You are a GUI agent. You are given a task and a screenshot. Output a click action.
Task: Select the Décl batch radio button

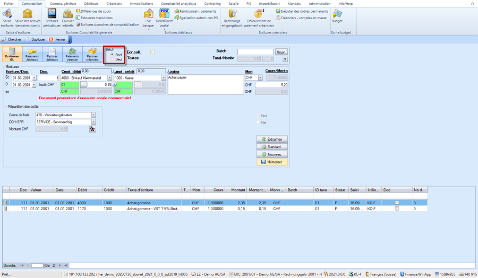pyautogui.click(x=112, y=59)
